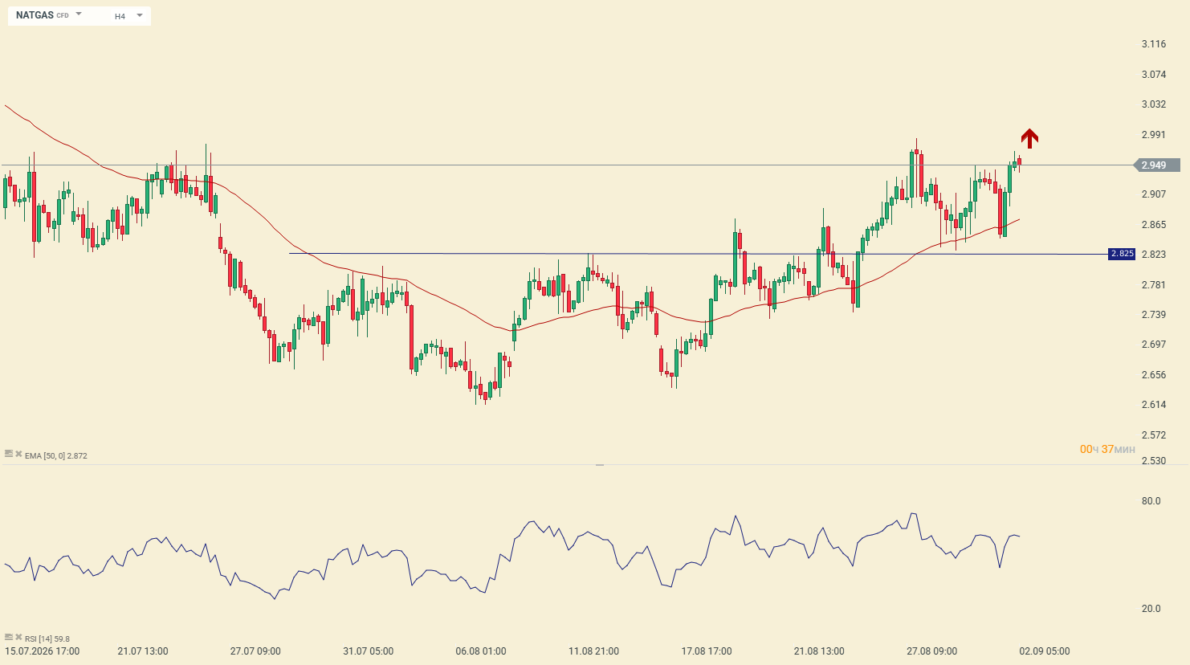The width and height of the screenshot is (1190, 665).
Task: Click the red up arrow marker
Action: 1029,138
